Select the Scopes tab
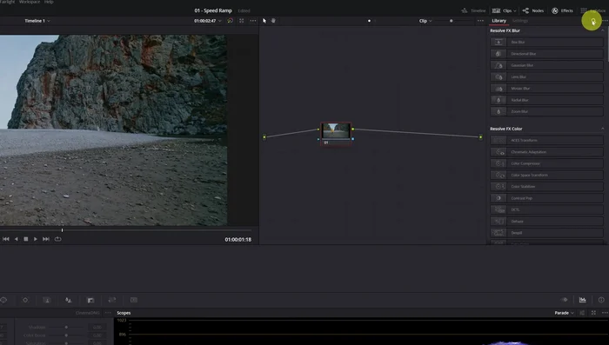Viewport: 609px width, 345px height. click(x=124, y=313)
